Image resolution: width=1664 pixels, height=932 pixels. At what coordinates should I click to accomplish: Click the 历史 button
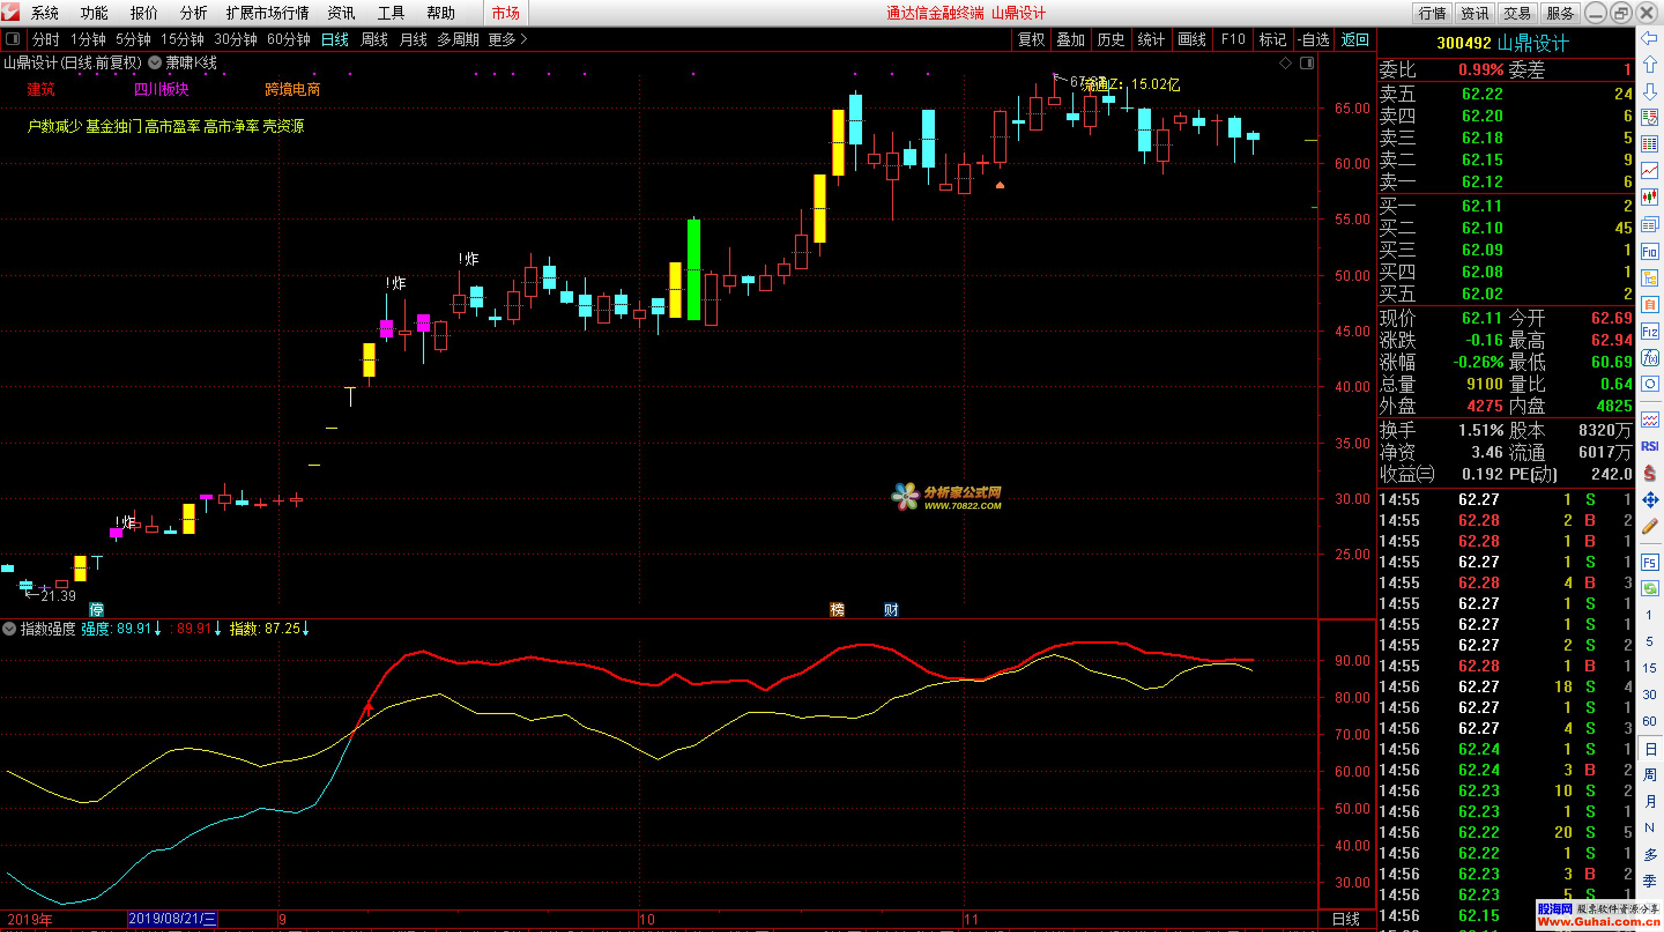tap(1111, 40)
